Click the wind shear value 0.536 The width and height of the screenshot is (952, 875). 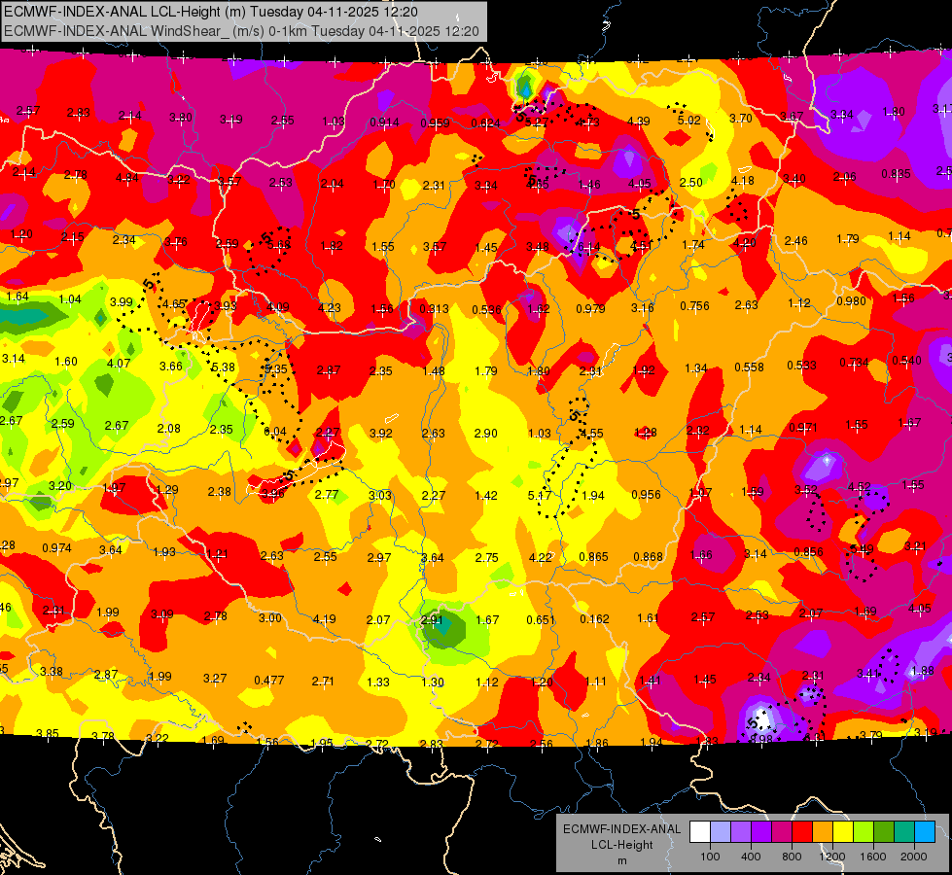tap(487, 310)
